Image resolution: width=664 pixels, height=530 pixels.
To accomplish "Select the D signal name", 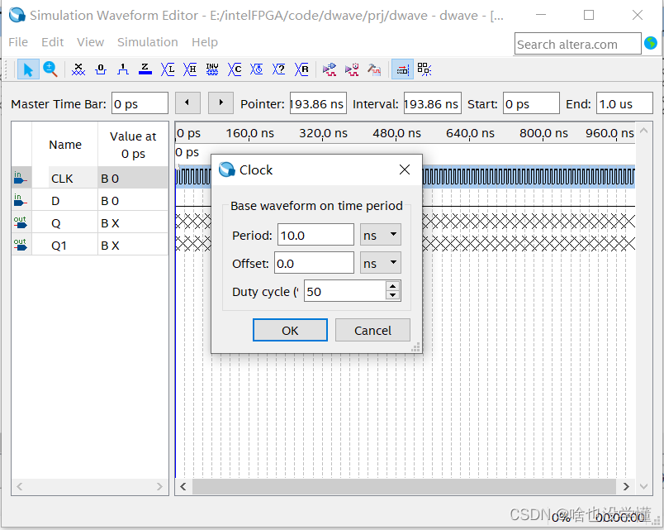I will (x=55, y=201).
